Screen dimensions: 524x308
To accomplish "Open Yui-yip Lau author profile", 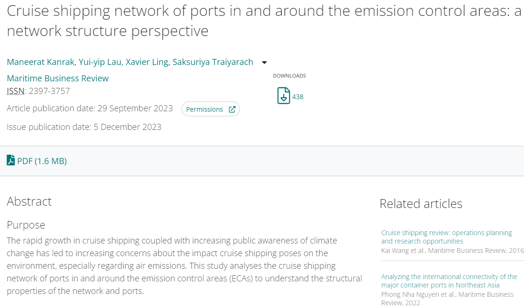I will point(100,62).
